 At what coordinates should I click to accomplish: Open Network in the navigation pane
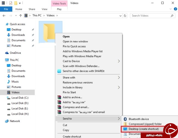13,121
